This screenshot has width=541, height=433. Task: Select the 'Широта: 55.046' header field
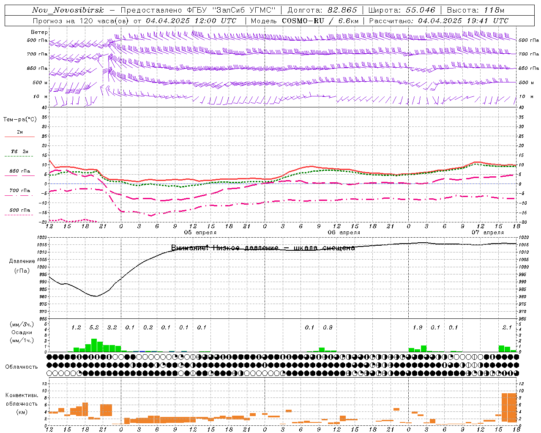coord(402,10)
